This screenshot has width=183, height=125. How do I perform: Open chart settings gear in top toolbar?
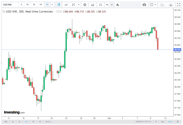pos(84,5)
